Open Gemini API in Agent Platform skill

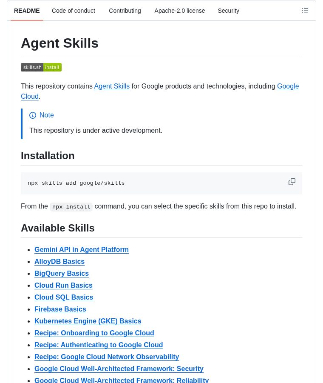82,250
